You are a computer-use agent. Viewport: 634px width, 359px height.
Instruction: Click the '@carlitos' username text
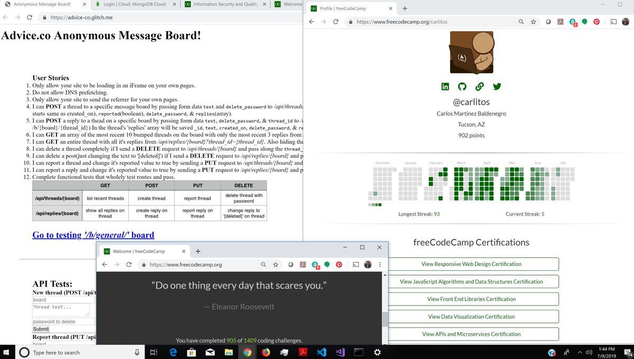pyautogui.click(x=471, y=102)
